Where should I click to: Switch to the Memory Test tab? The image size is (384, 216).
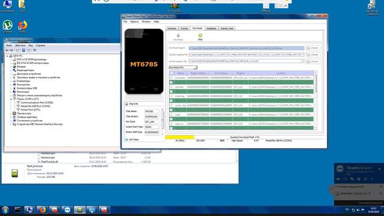coord(227,28)
